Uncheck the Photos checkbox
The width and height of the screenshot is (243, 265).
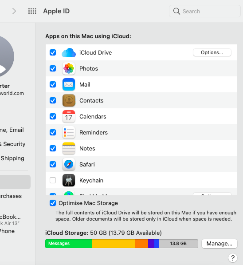click(53, 68)
